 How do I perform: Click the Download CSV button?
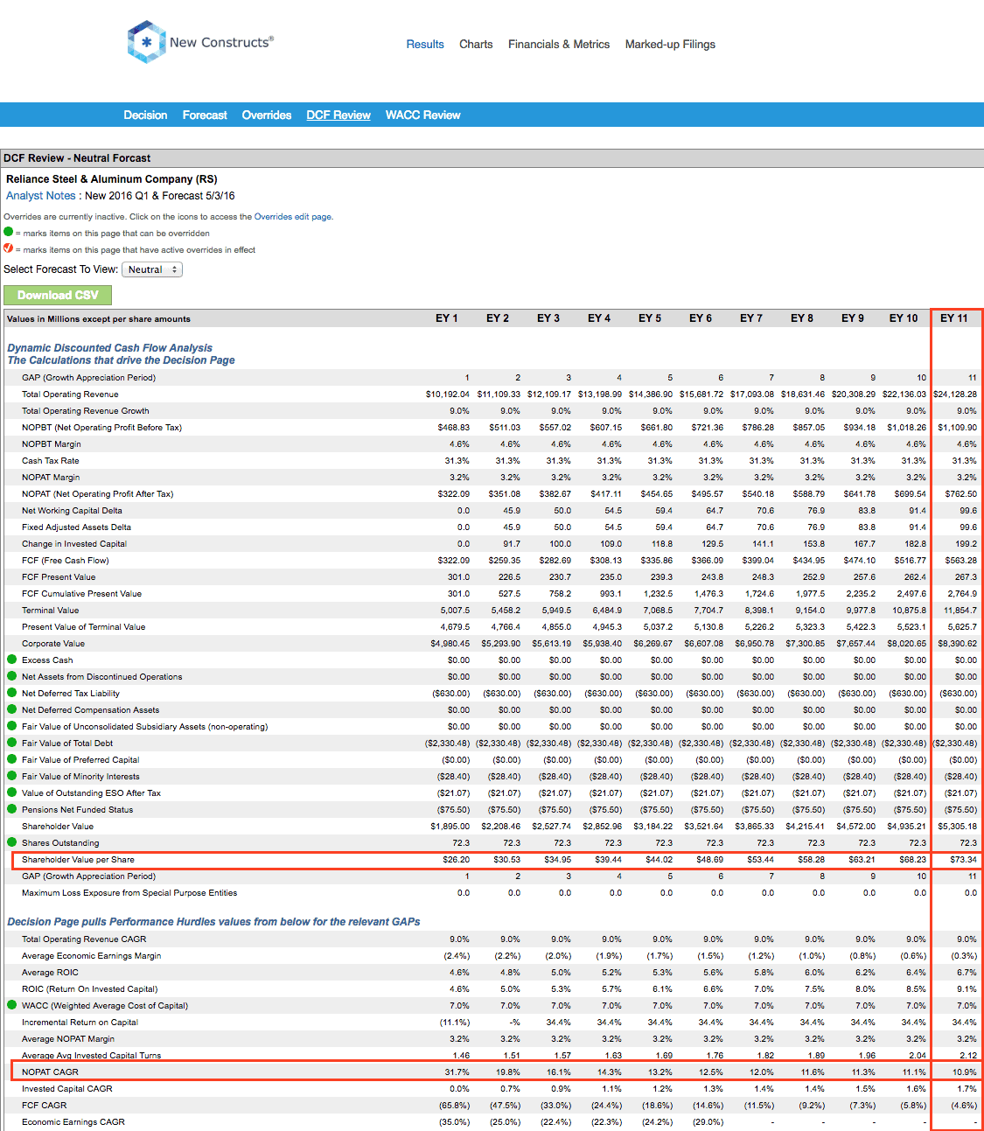coord(58,295)
